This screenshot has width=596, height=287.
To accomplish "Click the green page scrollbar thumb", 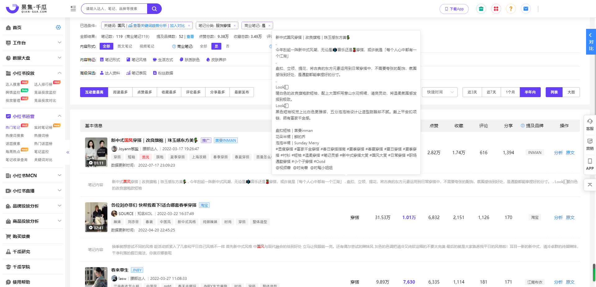I will click(594, 272).
